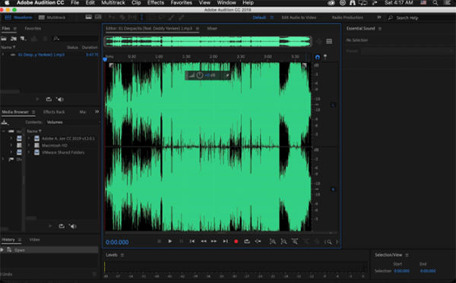Viewport: 456px width, 283px height.
Task: Move playhead to next marker
Action: tap(225, 241)
